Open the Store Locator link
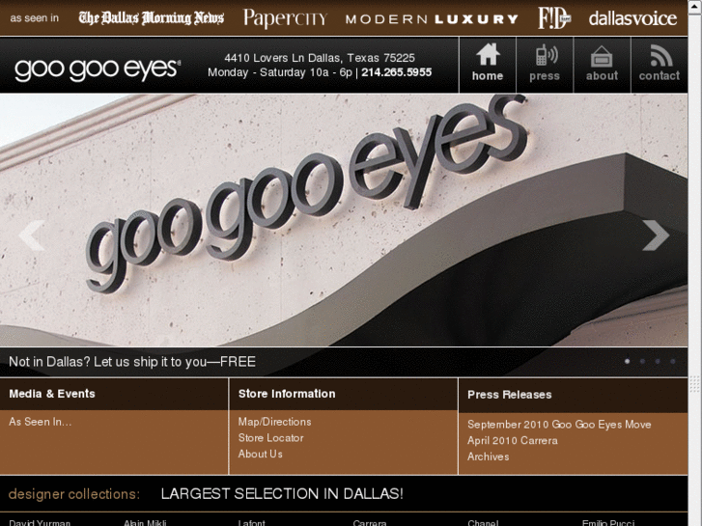 (271, 438)
